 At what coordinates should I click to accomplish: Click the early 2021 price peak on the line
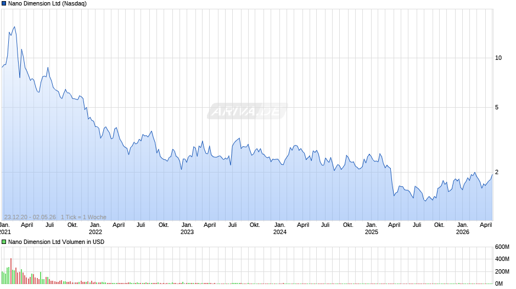point(14,27)
